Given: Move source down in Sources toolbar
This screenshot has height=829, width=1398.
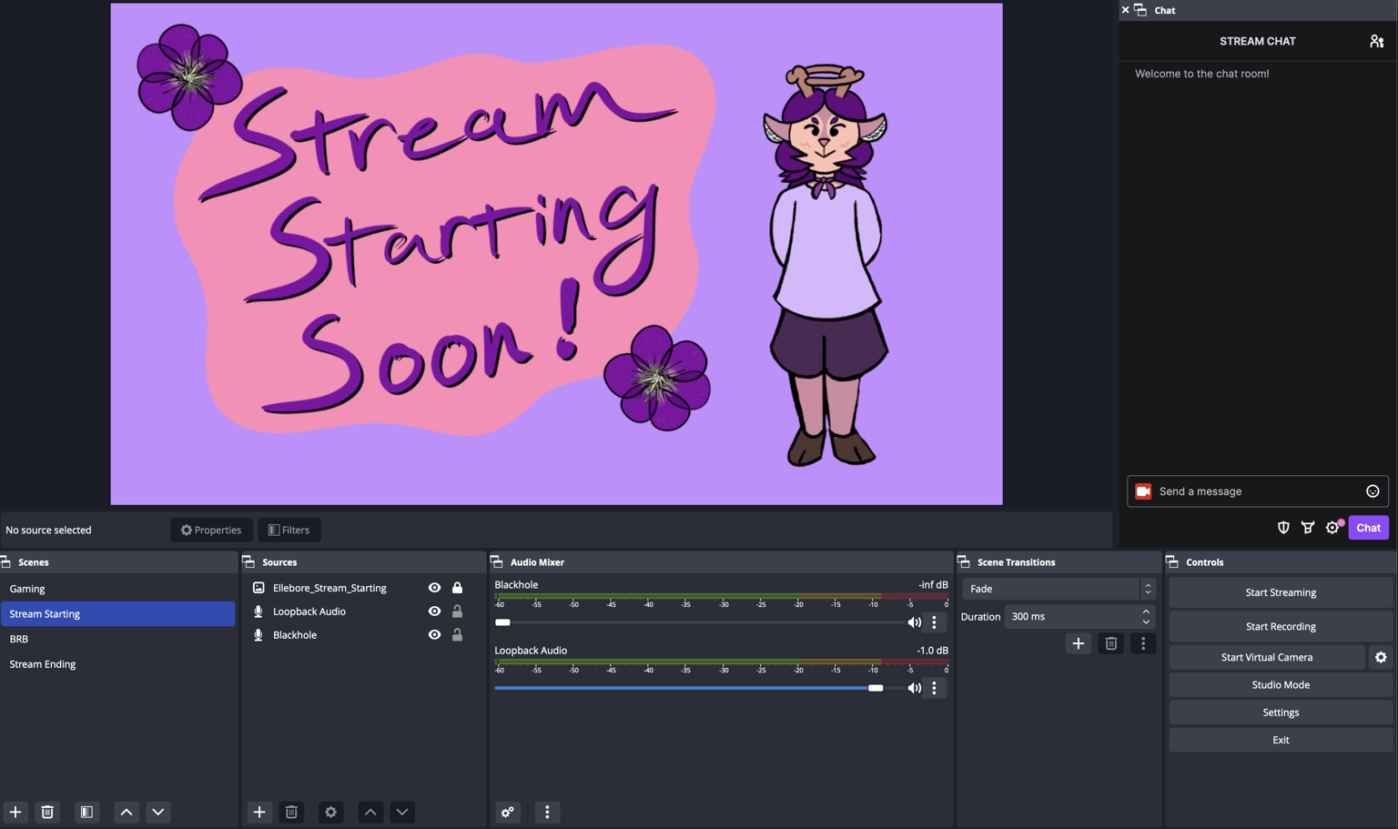Looking at the screenshot, I should click(402, 812).
